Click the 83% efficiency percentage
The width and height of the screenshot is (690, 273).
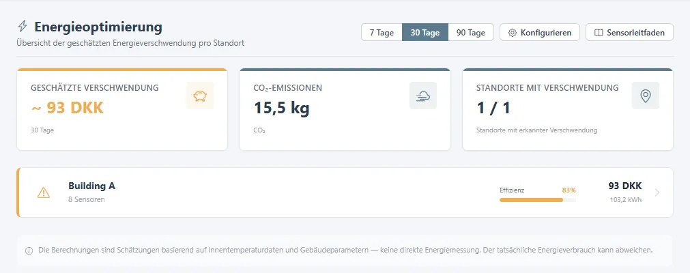(x=569, y=190)
